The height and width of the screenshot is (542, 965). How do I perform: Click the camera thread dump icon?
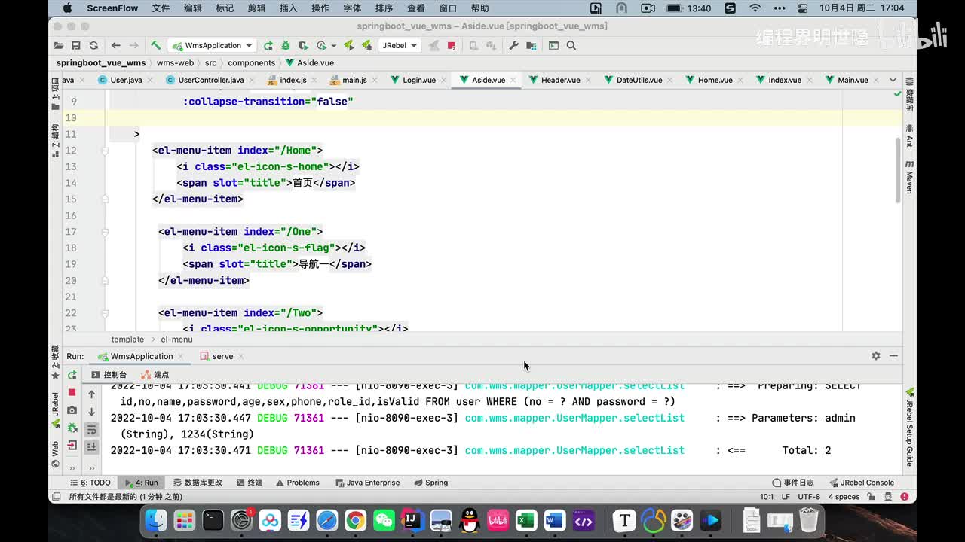[72, 410]
